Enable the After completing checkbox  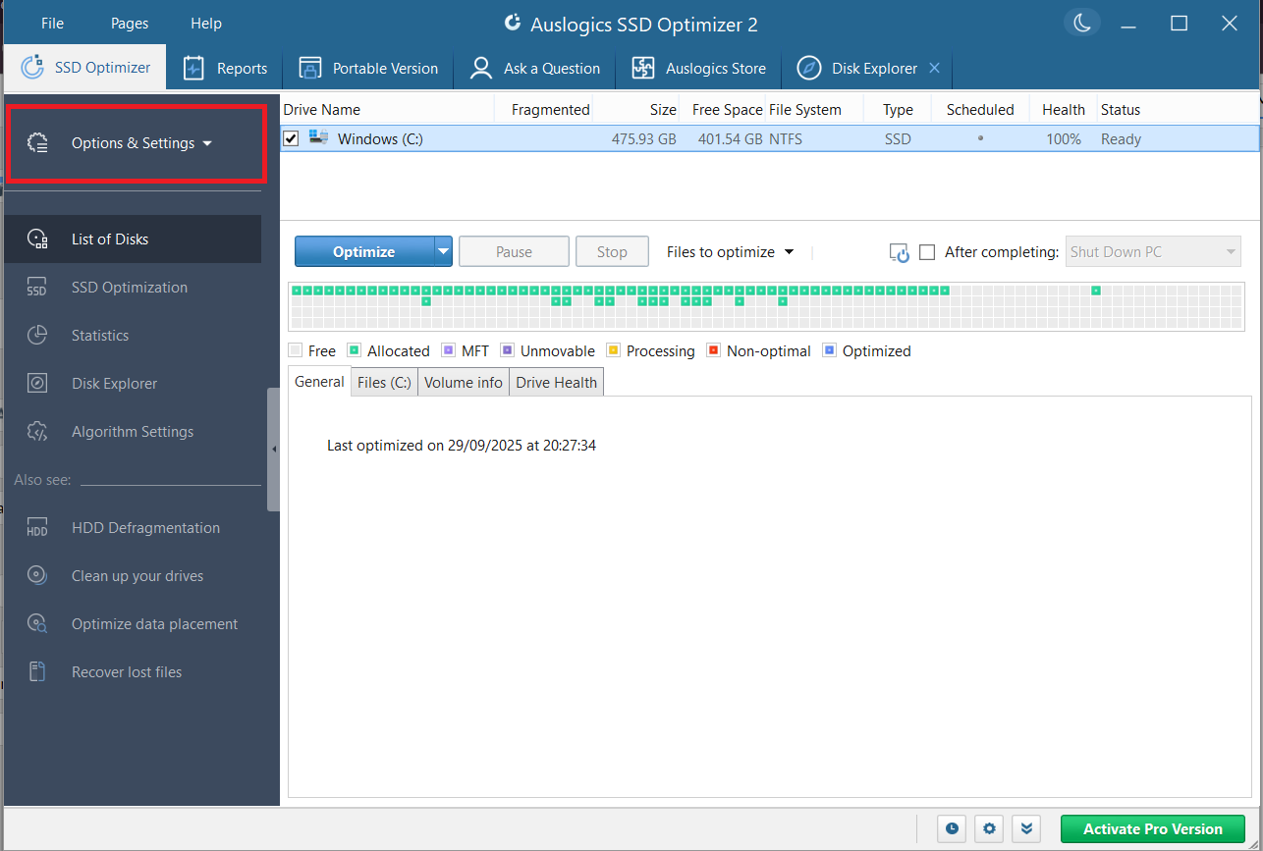point(927,251)
